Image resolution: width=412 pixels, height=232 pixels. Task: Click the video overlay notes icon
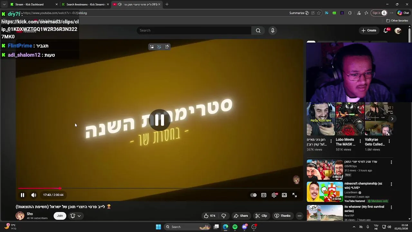[167, 47]
